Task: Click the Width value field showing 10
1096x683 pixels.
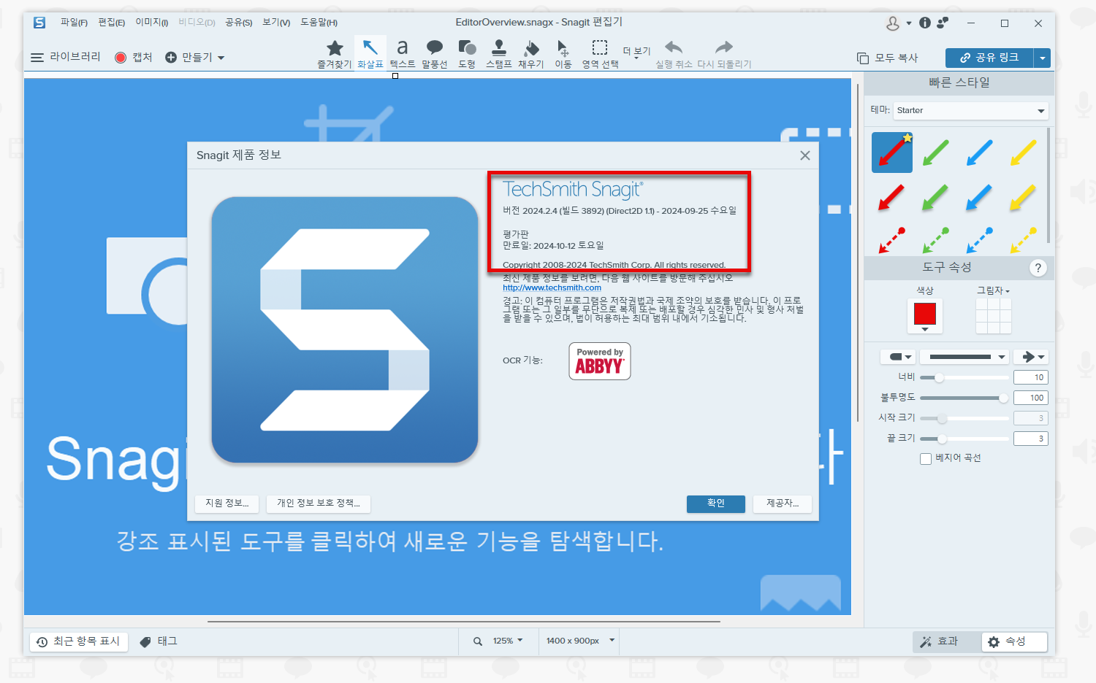Action: pos(1031,377)
